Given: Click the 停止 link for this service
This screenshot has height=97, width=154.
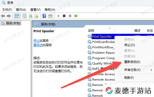Looking at the screenshot, I should 36,41.
